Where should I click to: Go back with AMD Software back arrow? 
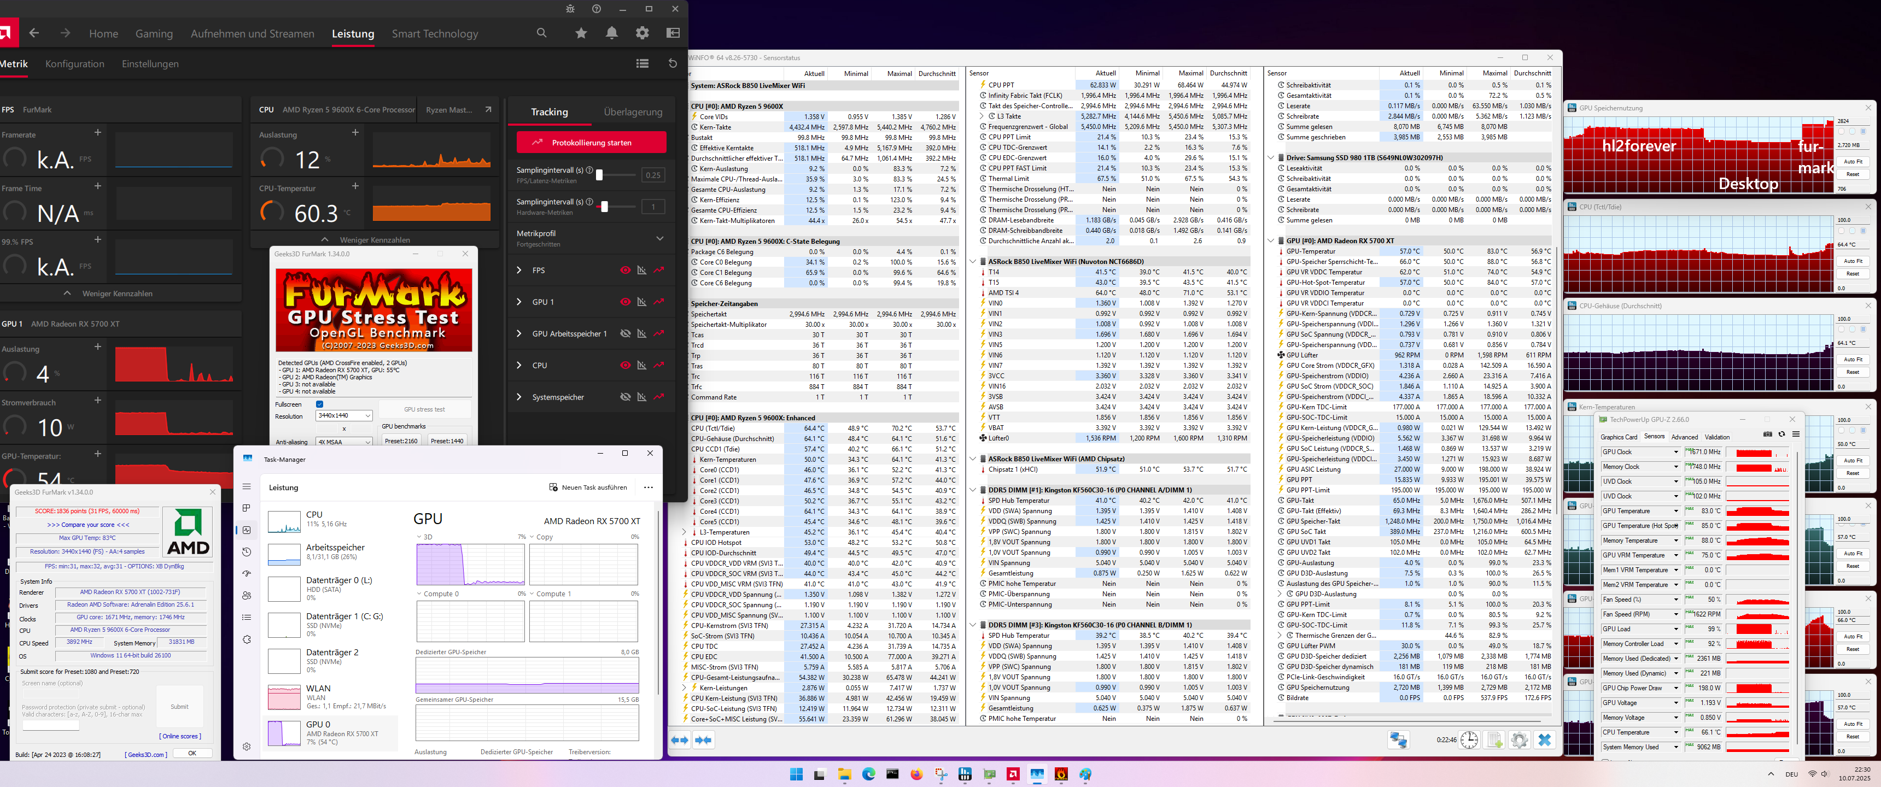33,33
